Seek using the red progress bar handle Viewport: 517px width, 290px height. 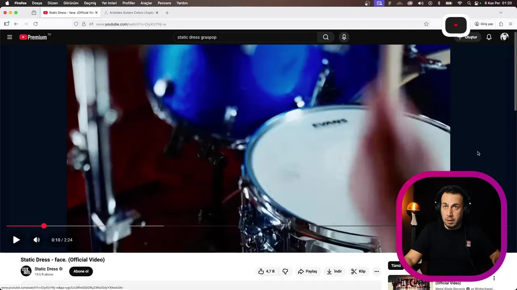(x=44, y=226)
